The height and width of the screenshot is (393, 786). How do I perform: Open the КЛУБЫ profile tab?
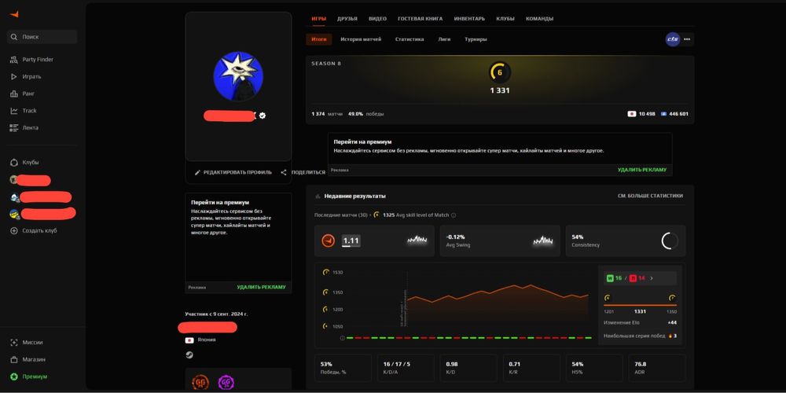pyautogui.click(x=505, y=19)
